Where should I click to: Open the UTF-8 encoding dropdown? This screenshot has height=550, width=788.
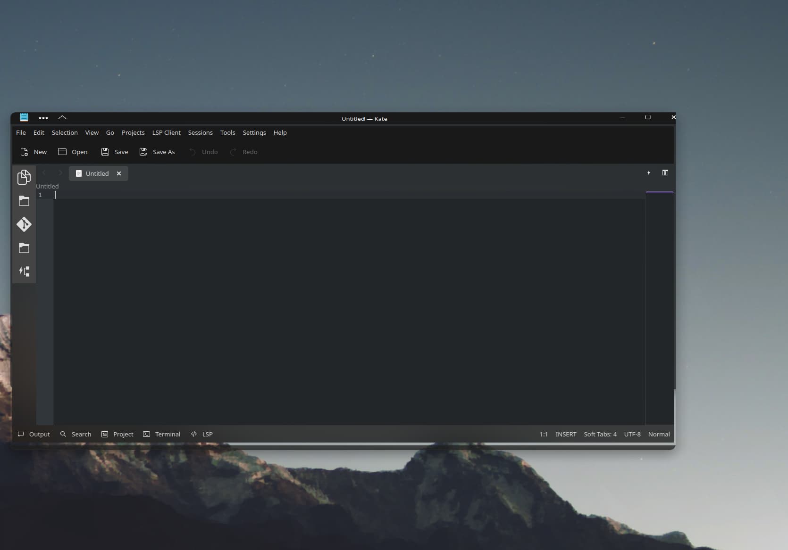pos(632,434)
